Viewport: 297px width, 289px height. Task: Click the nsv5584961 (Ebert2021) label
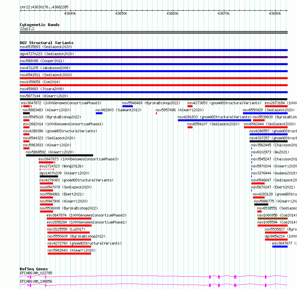[62, 194]
